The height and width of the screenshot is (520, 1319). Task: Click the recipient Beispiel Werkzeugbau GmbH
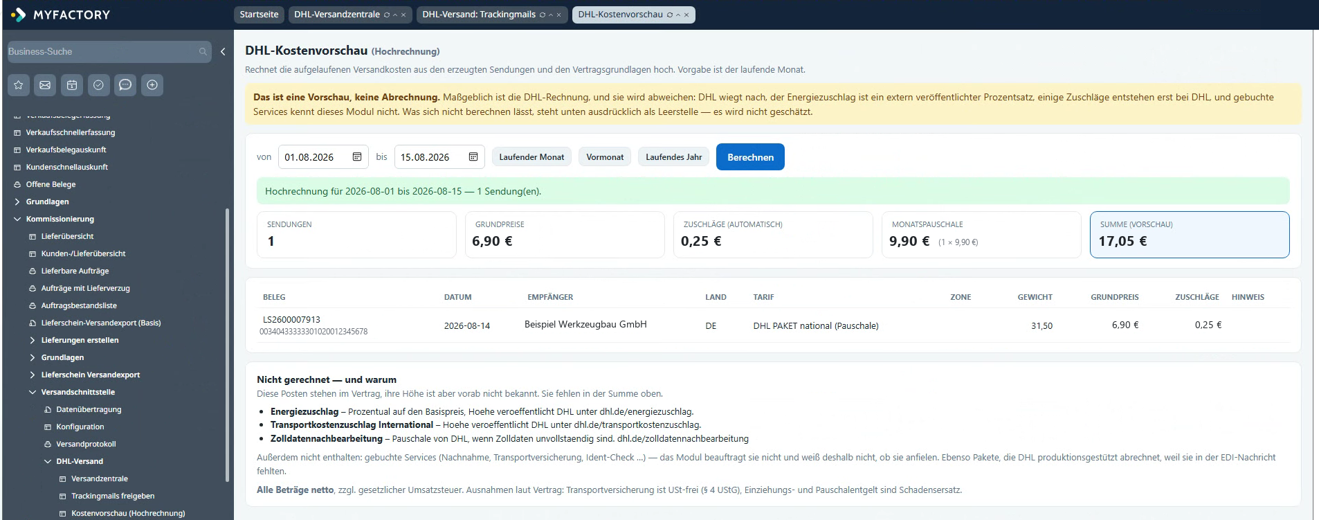585,325
